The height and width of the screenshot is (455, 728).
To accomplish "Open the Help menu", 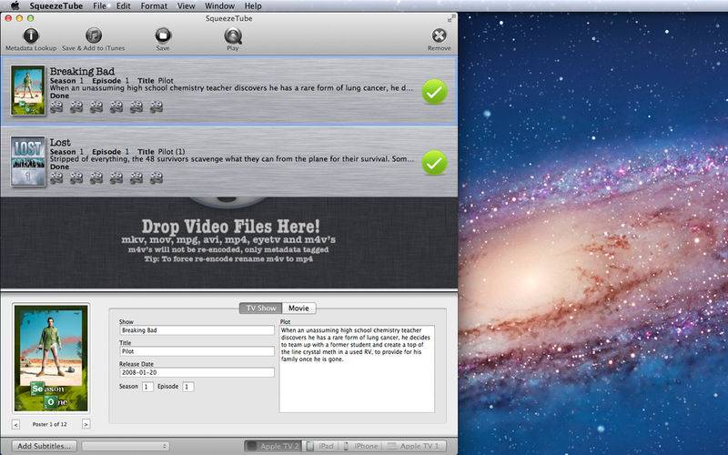I will [253, 6].
